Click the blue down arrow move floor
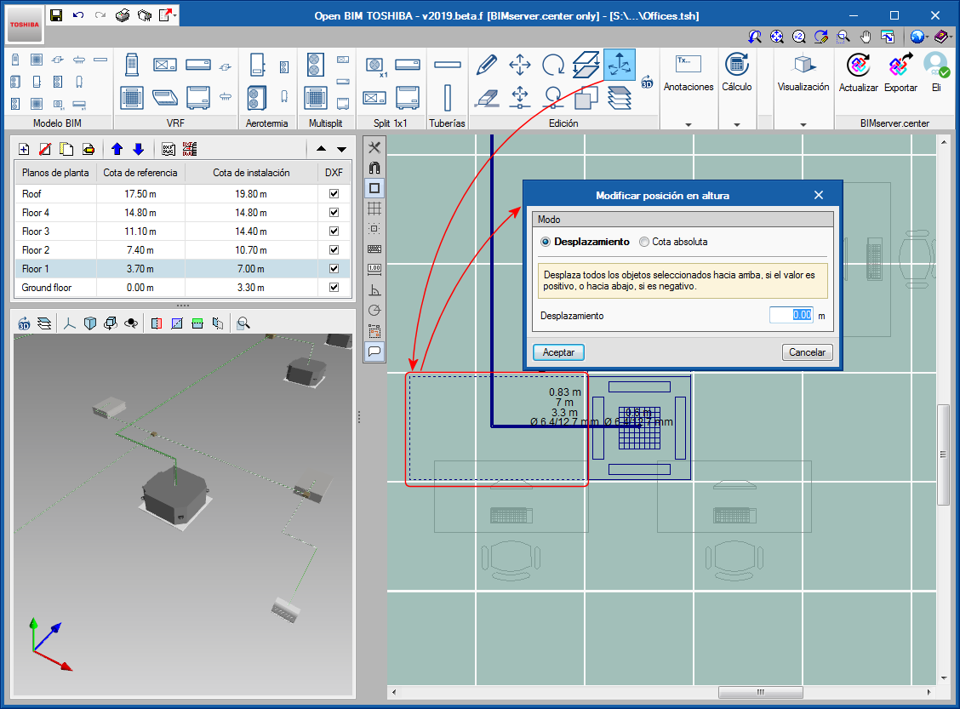 click(139, 149)
